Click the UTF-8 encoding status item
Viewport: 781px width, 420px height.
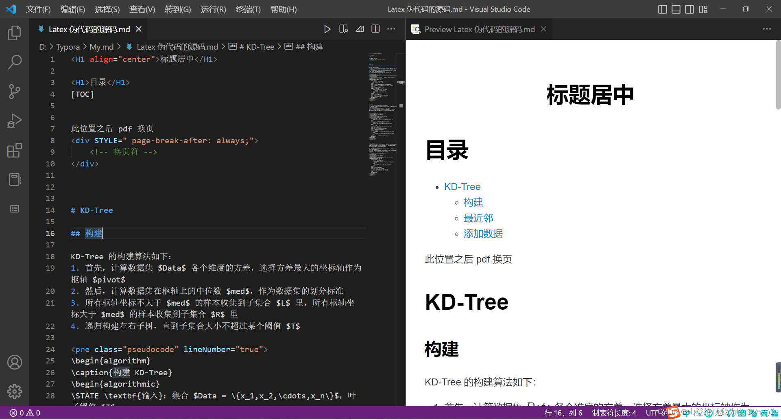click(655, 413)
